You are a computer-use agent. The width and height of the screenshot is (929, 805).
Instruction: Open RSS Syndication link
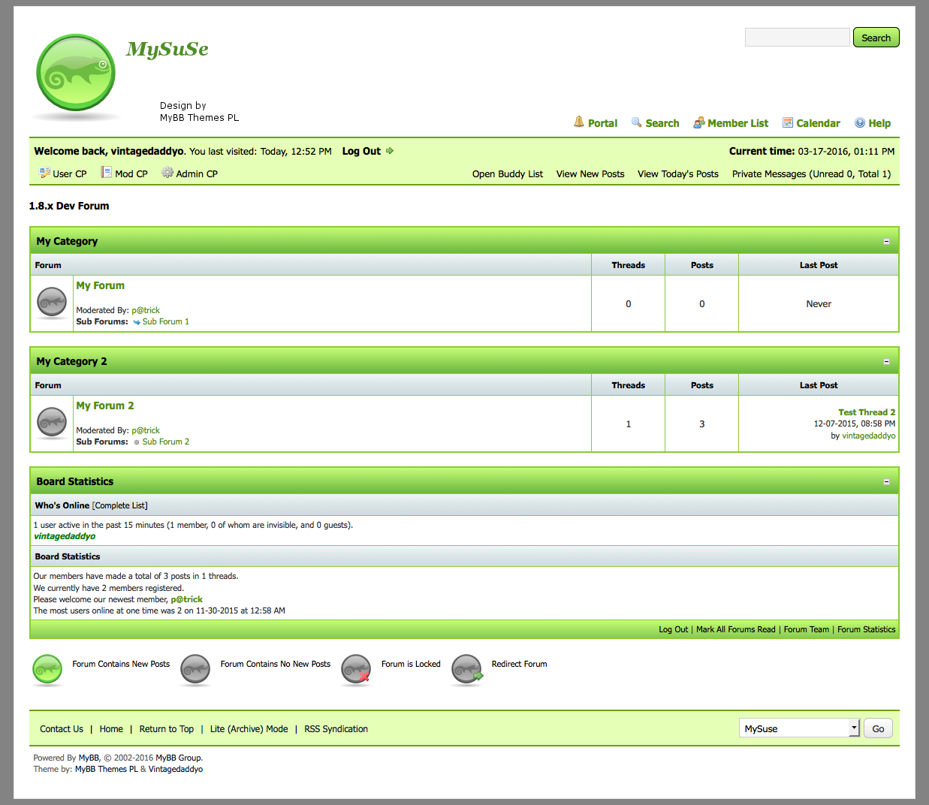point(336,729)
